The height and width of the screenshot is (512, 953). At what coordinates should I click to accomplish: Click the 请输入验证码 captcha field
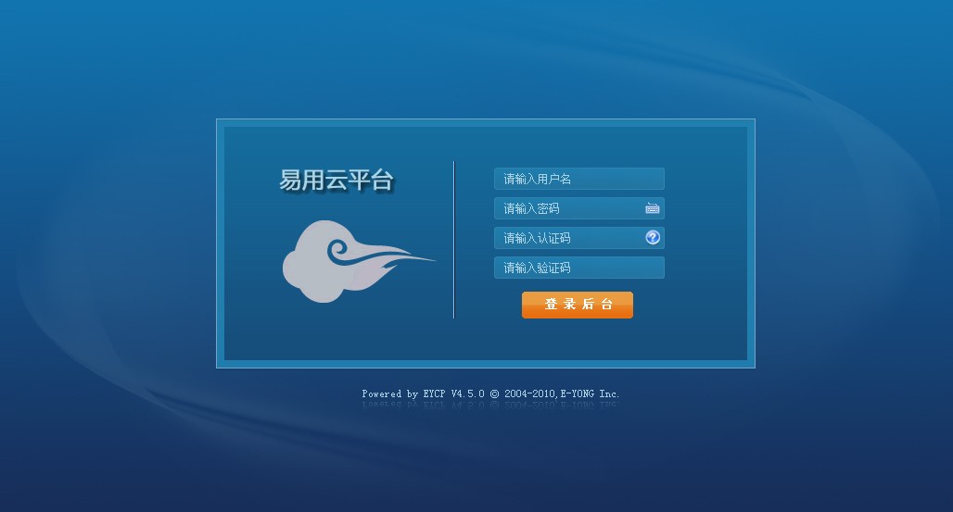579,268
